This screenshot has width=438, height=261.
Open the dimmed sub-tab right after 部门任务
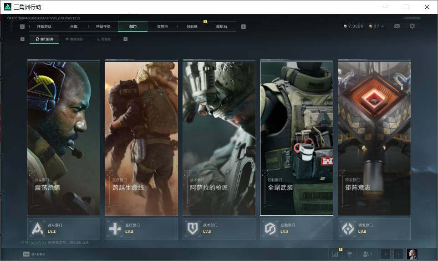(x=74, y=39)
